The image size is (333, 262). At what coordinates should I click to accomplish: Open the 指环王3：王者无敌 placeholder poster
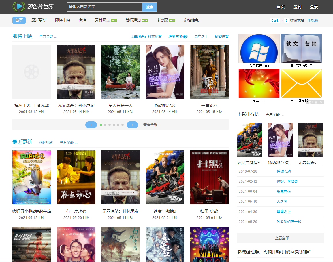pos(32,72)
